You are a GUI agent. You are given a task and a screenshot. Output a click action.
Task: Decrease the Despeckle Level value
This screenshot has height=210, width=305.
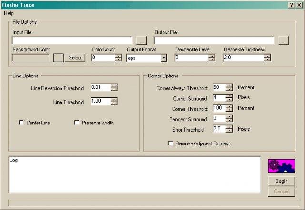[212, 59]
